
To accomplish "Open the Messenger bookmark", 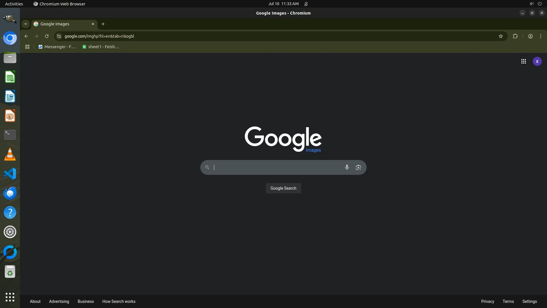I will point(57,47).
